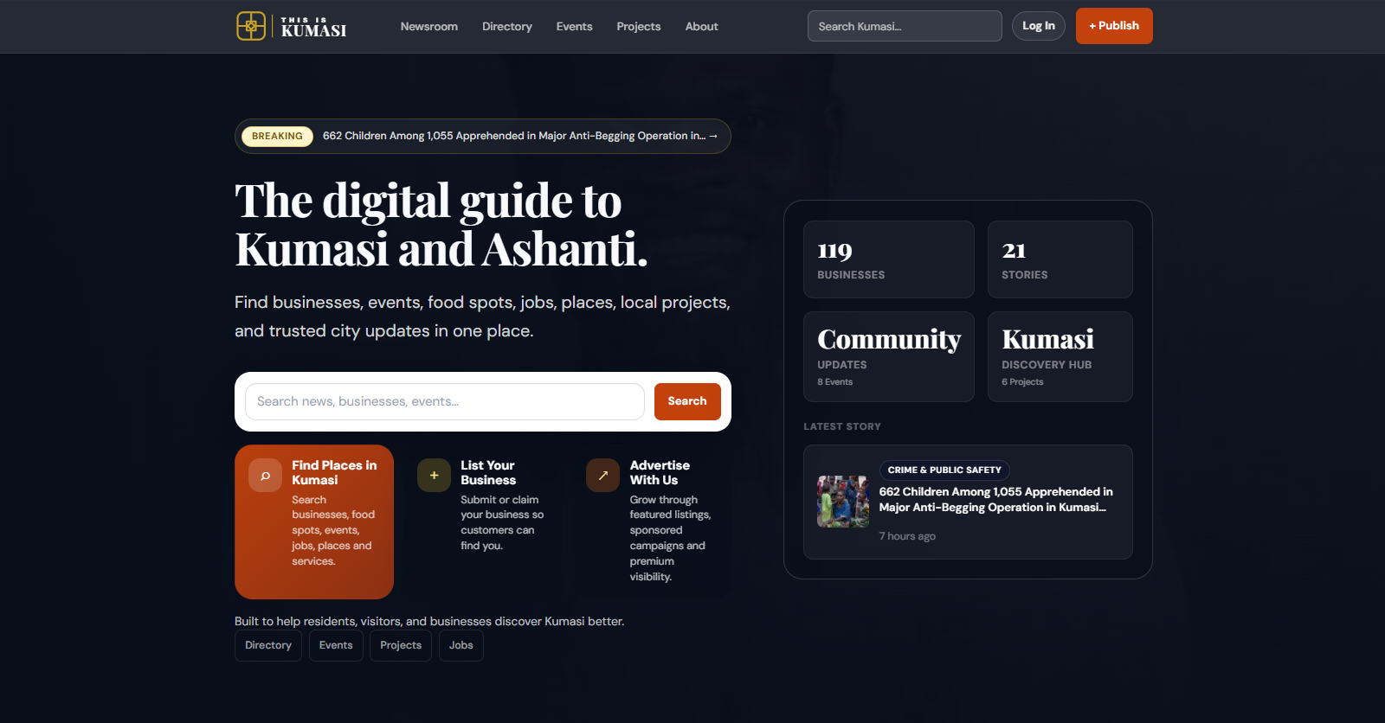The width and height of the screenshot is (1385, 723).
Task: Click the + Publish button
Action: coord(1114,26)
